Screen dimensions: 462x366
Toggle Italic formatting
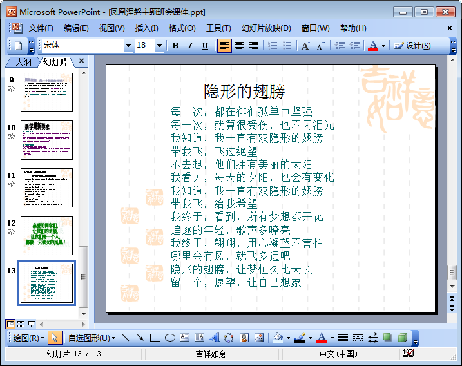click(190, 46)
